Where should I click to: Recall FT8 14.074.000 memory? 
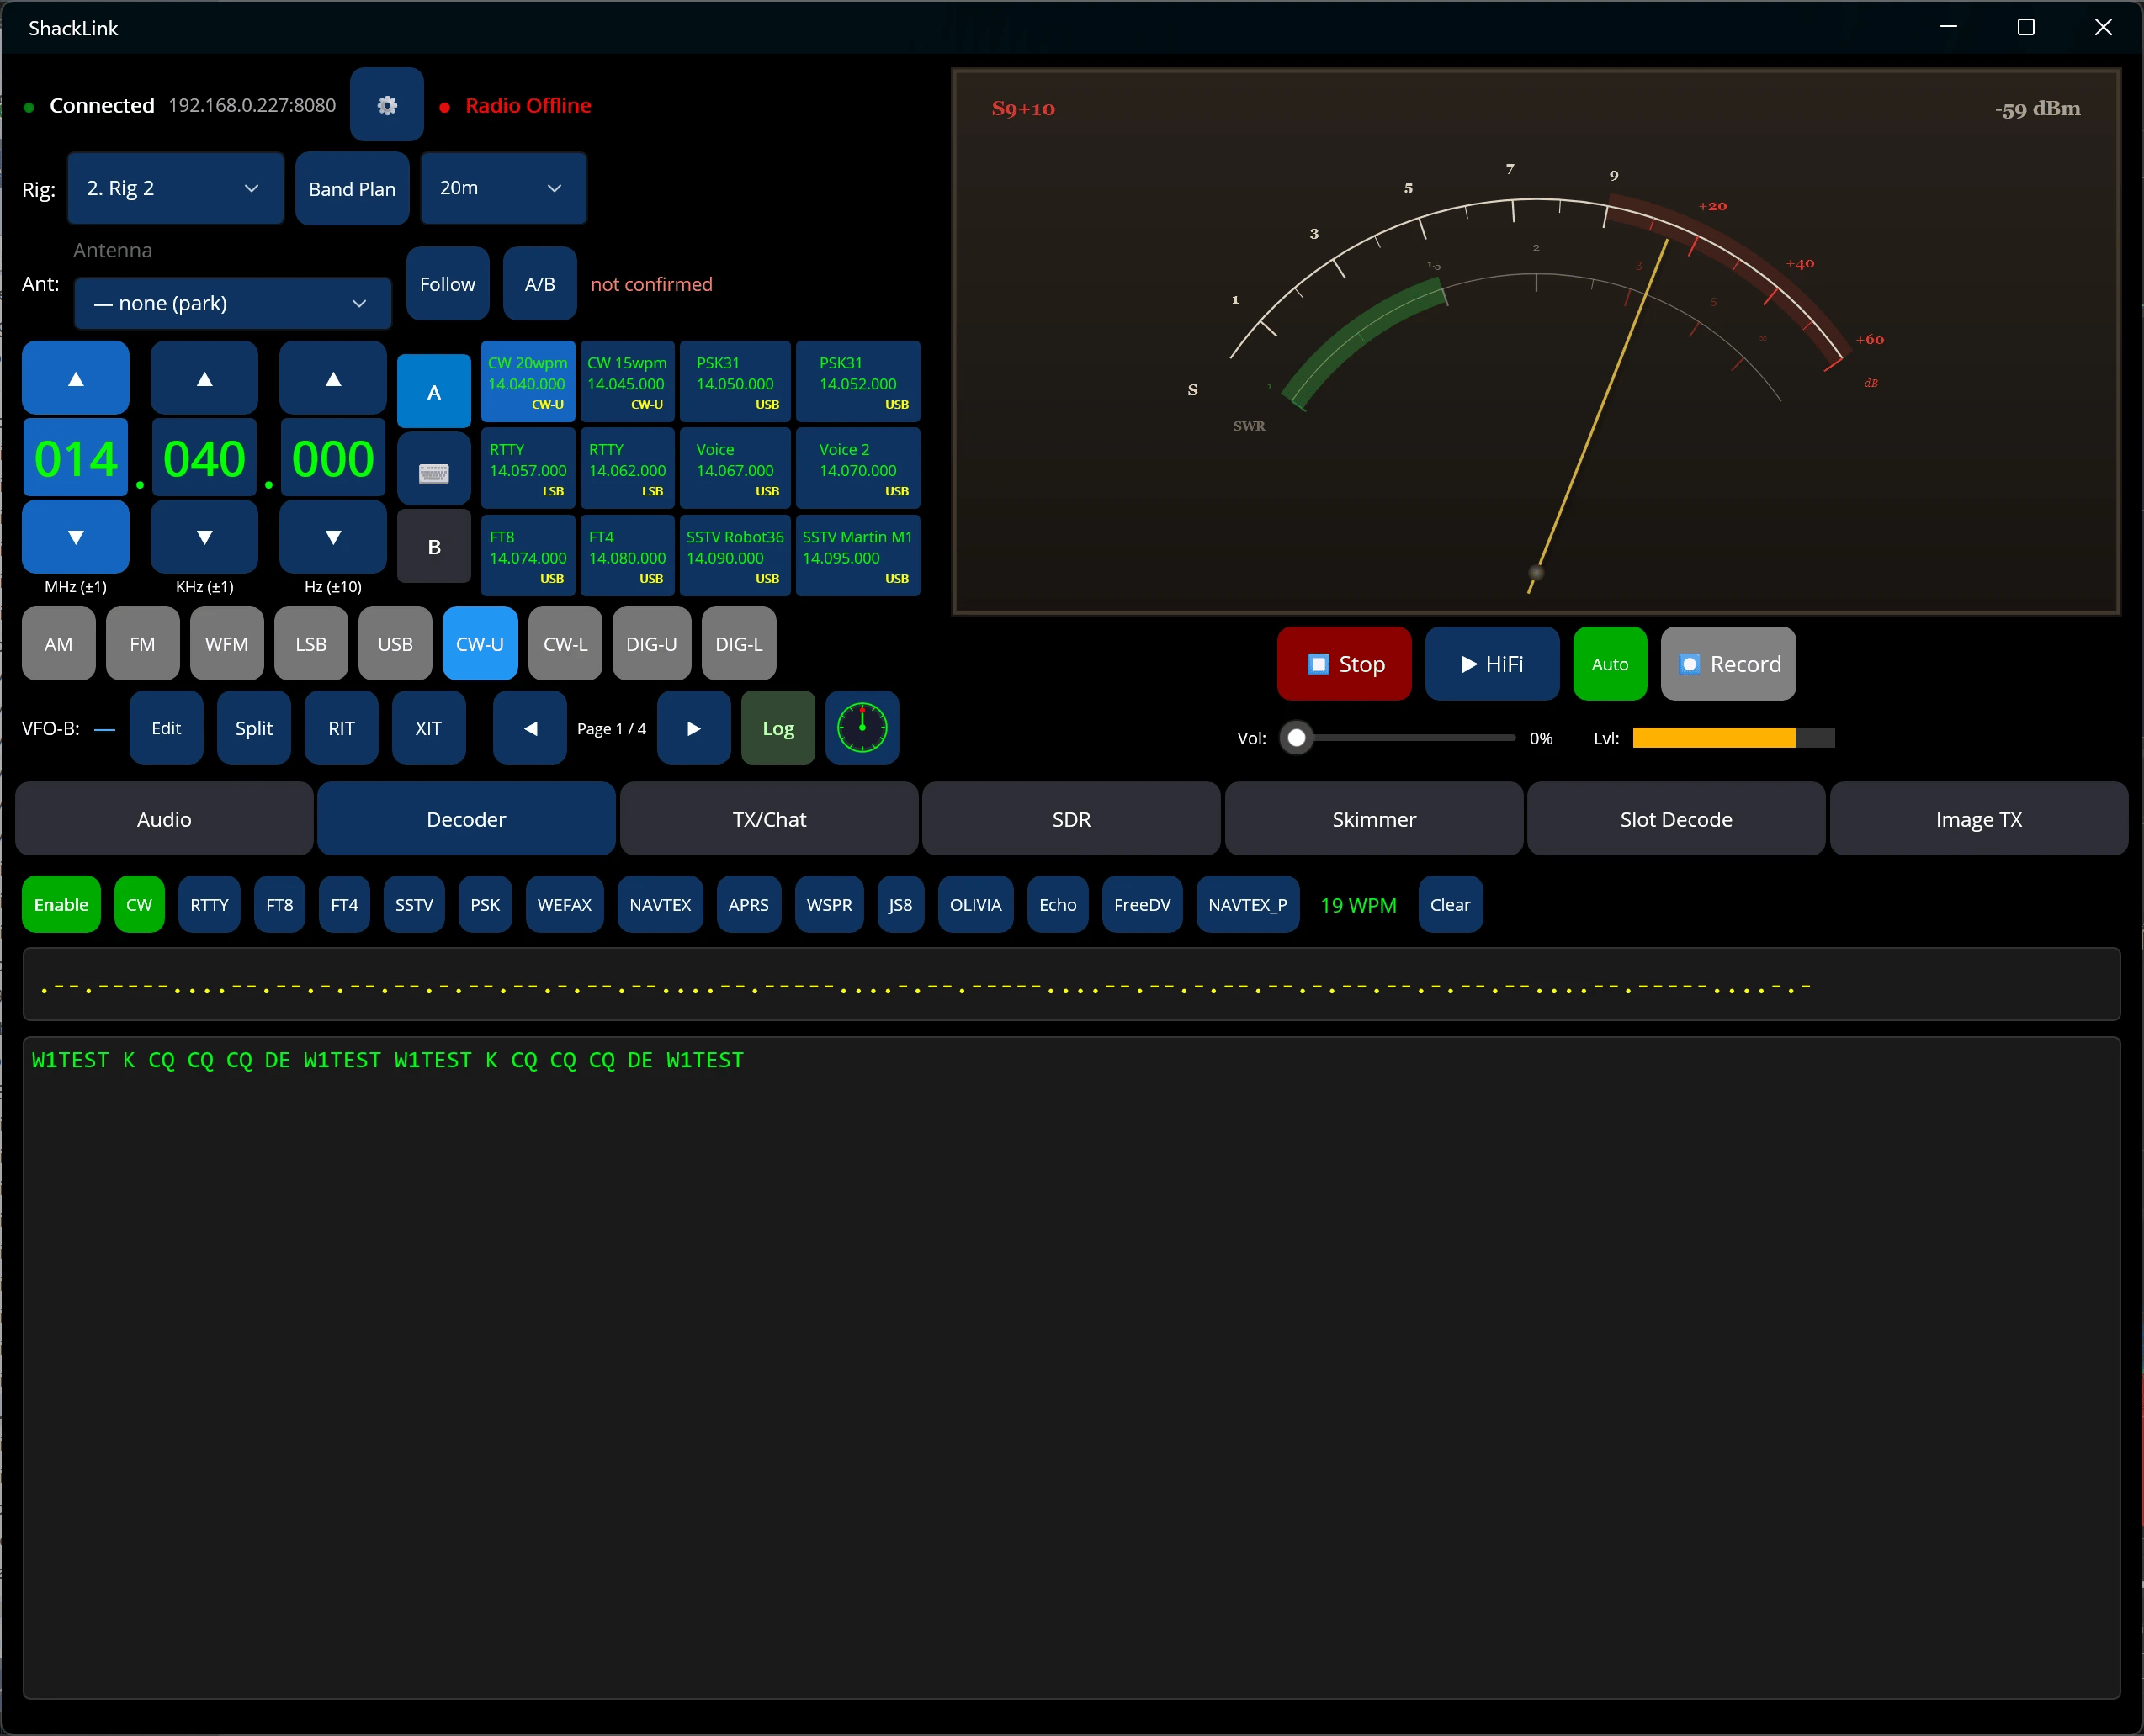[x=528, y=556]
